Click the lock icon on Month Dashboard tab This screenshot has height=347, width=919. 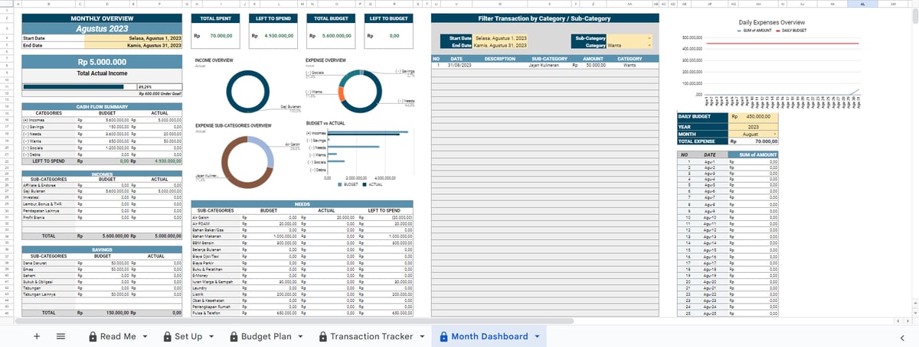point(443,336)
